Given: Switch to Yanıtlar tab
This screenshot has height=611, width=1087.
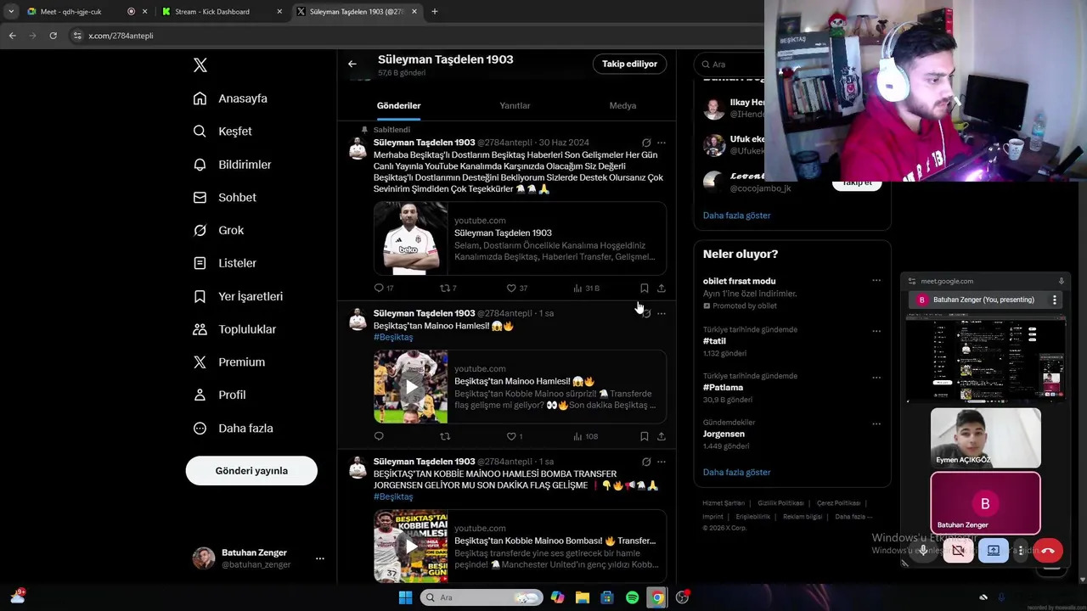Looking at the screenshot, I should 515,106.
